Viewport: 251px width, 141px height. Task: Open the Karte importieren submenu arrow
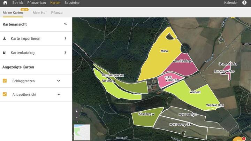(x=65, y=38)
